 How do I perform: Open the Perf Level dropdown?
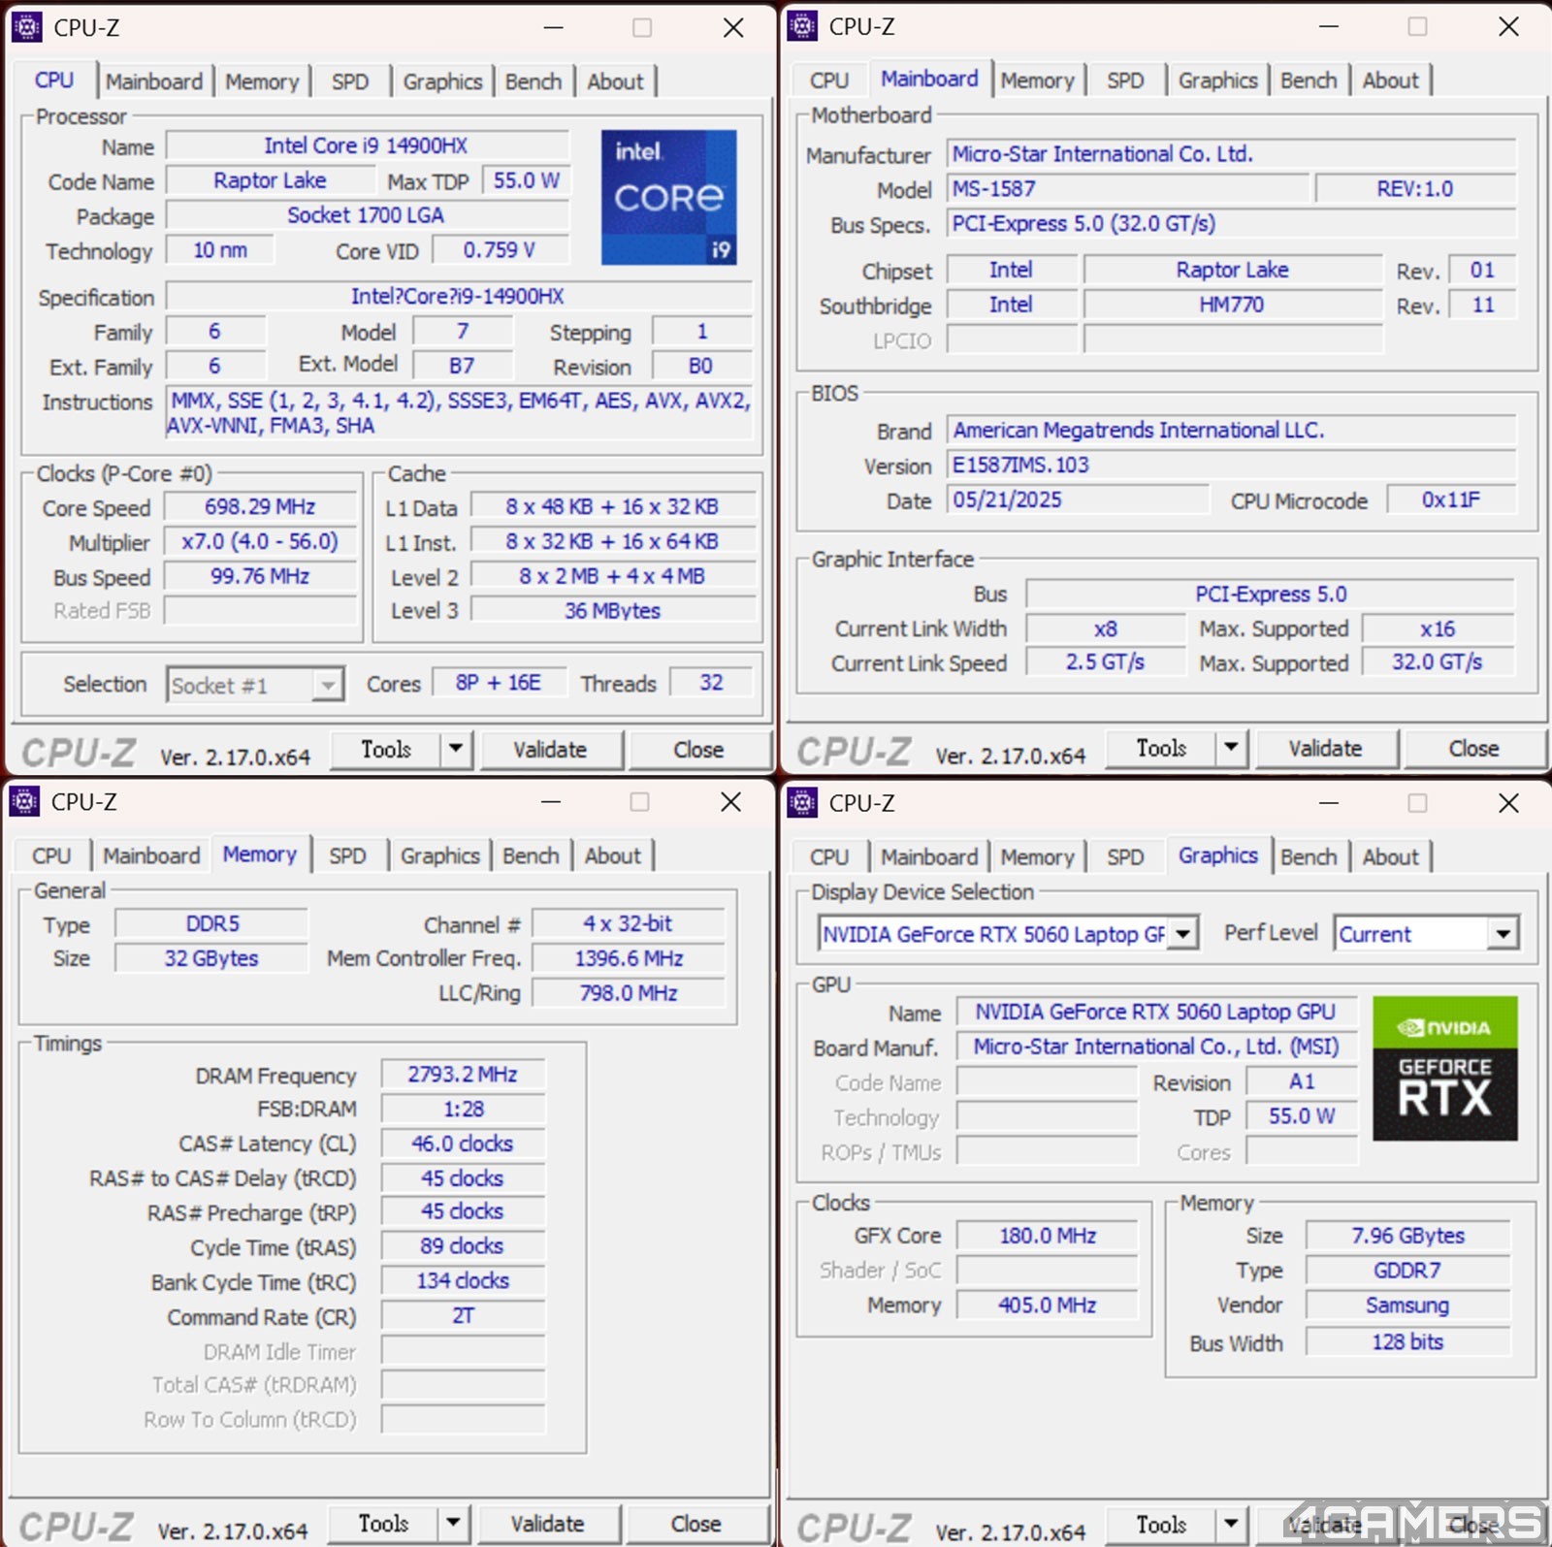tap(1502, 934)
